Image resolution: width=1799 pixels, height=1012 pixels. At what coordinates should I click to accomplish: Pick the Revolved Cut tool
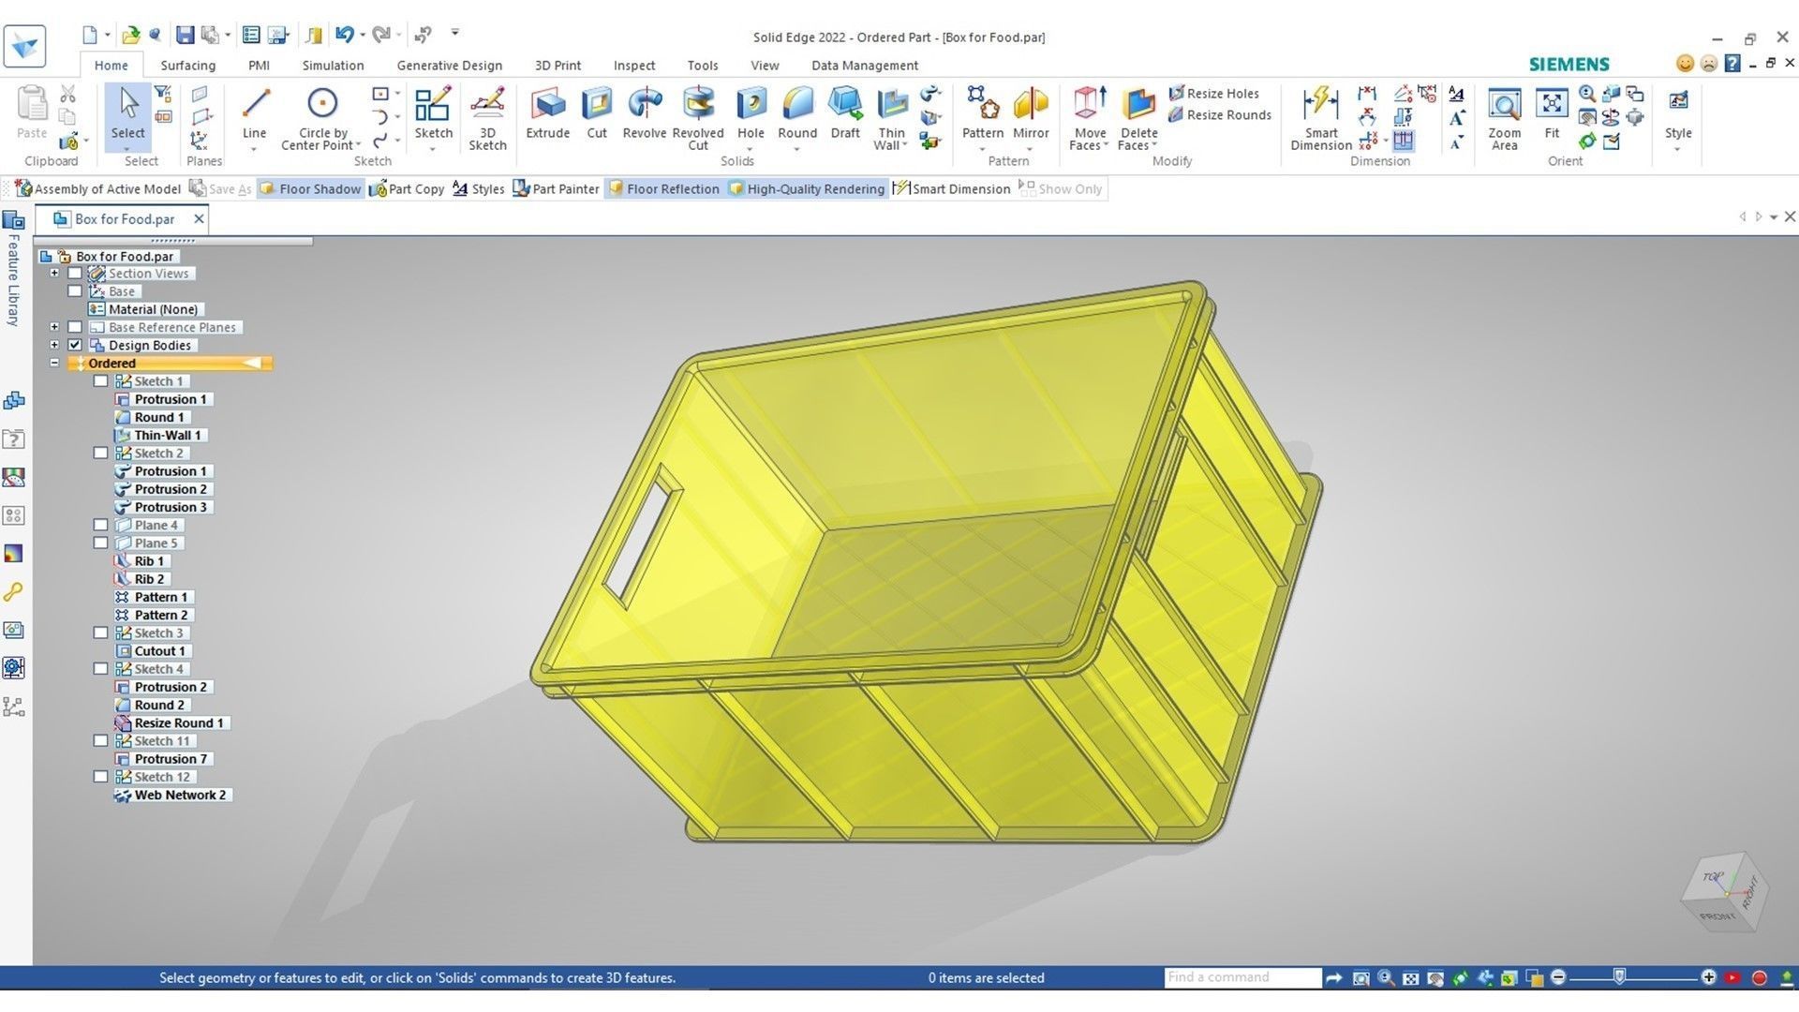698,118
